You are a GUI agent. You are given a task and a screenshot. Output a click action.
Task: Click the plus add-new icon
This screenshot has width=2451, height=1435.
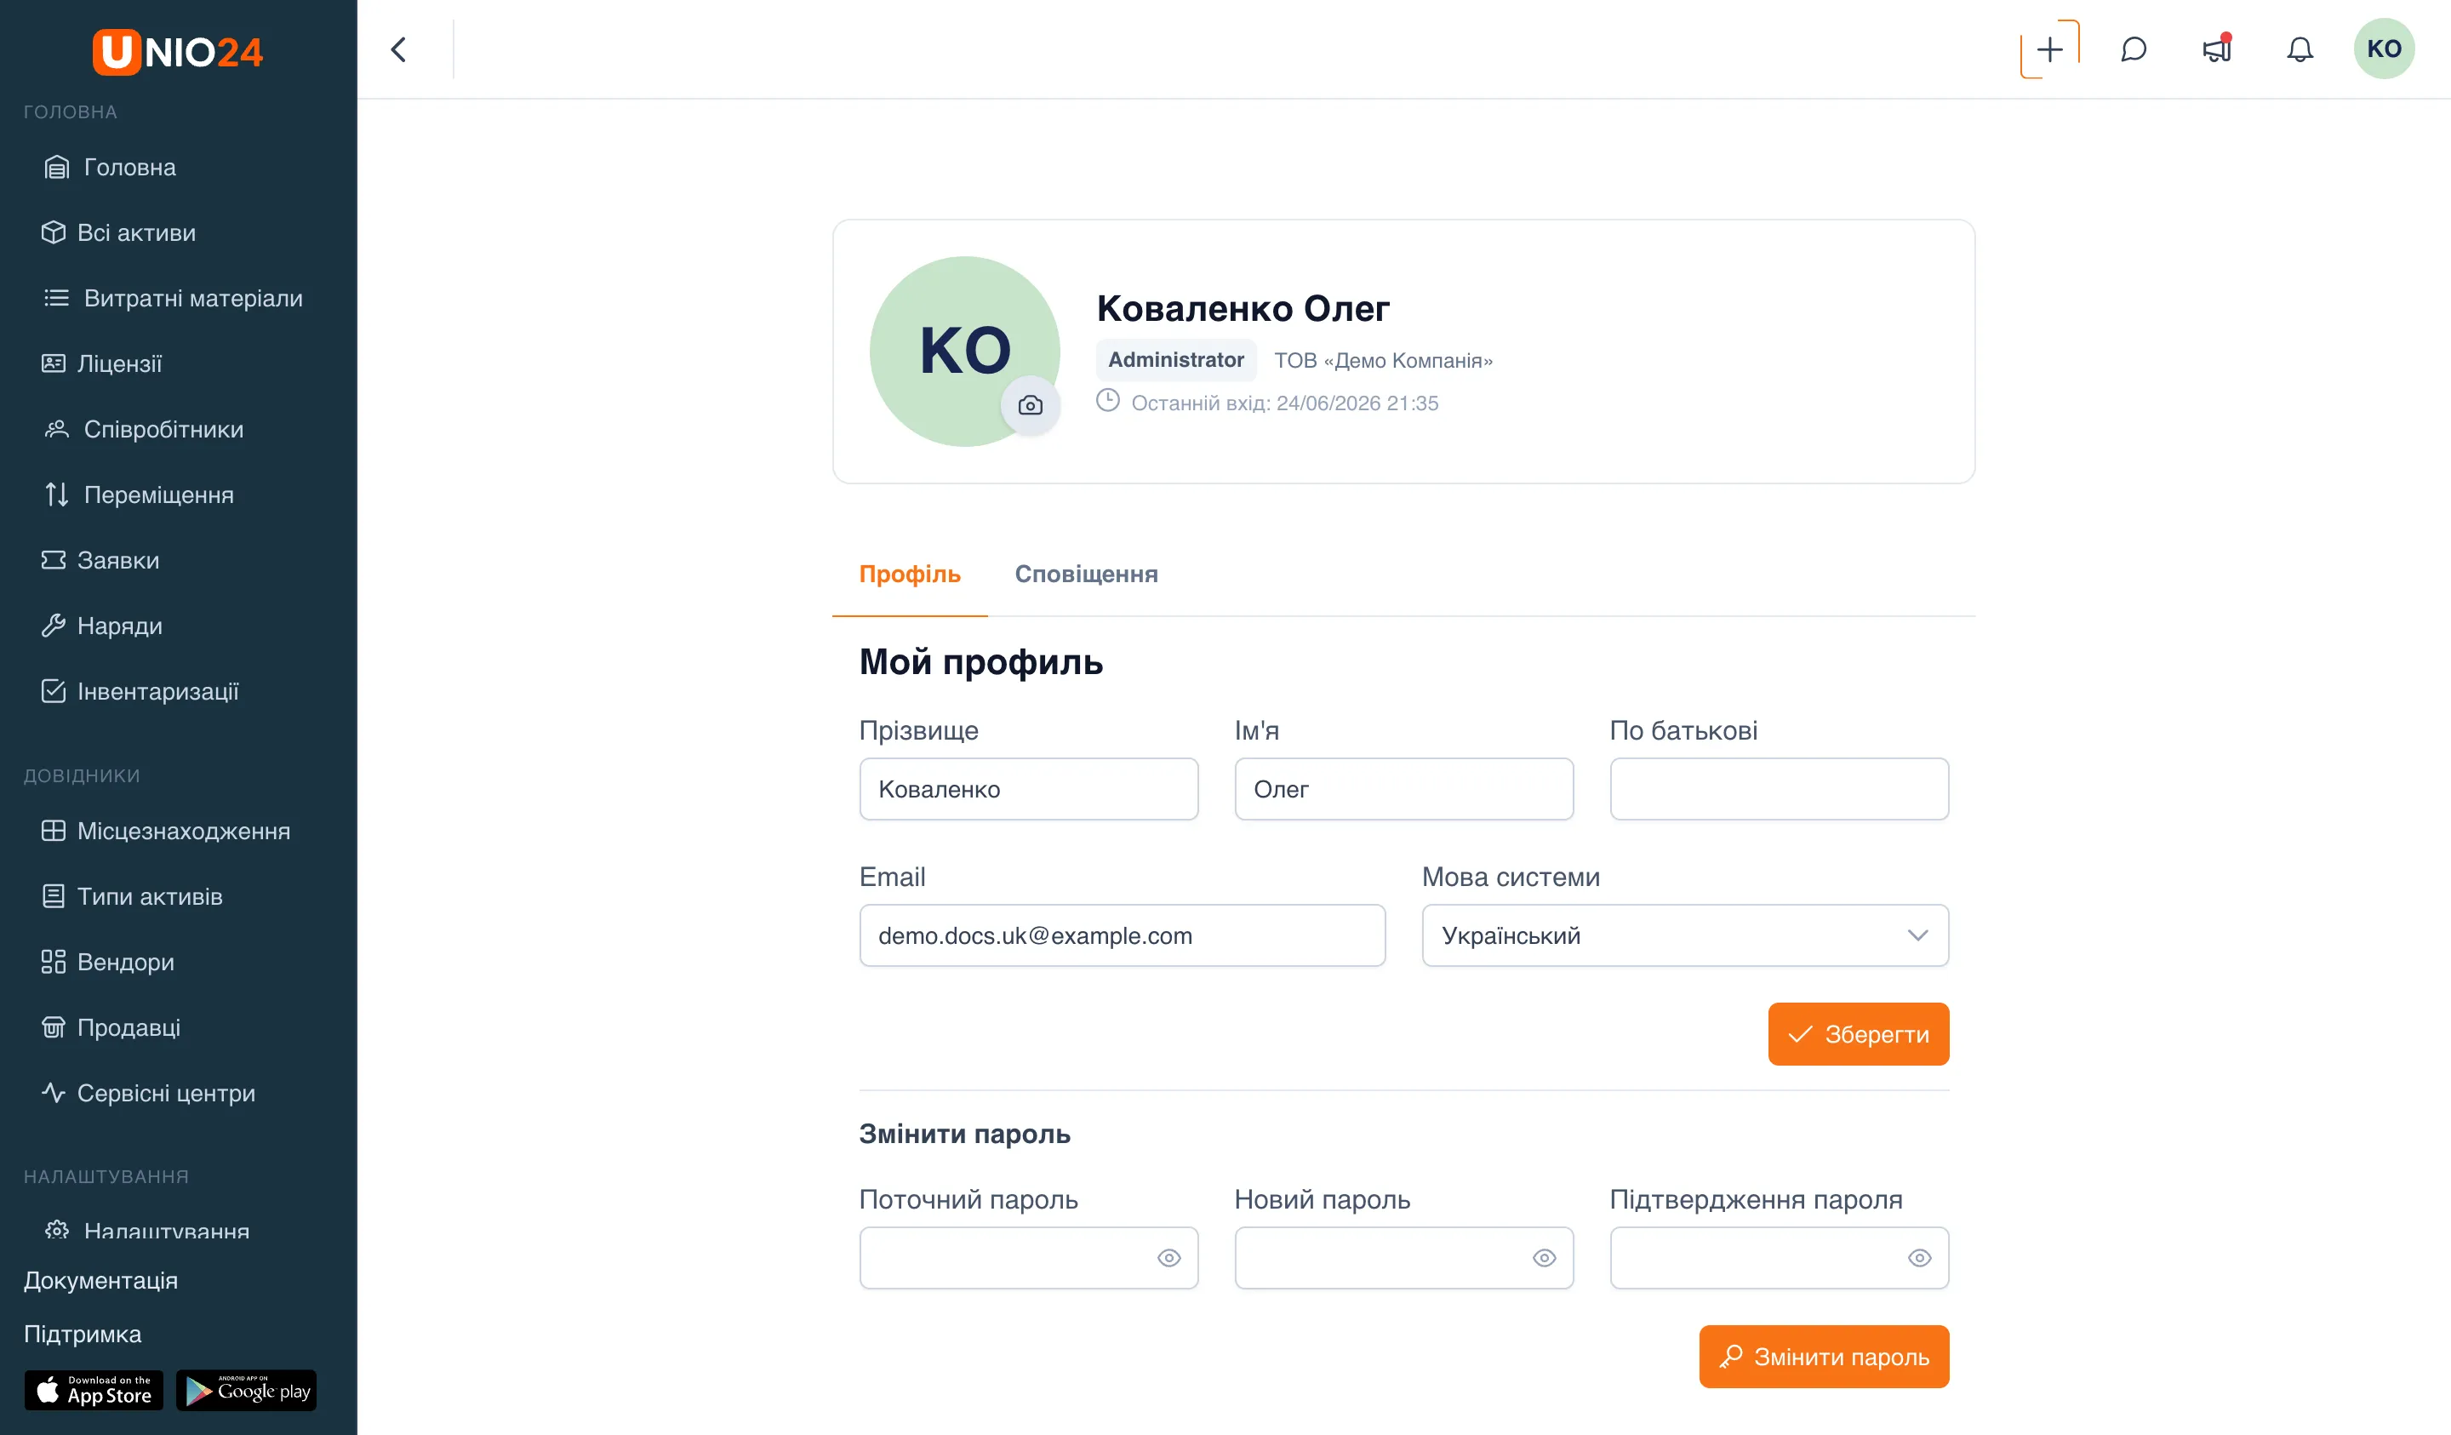2049,49
